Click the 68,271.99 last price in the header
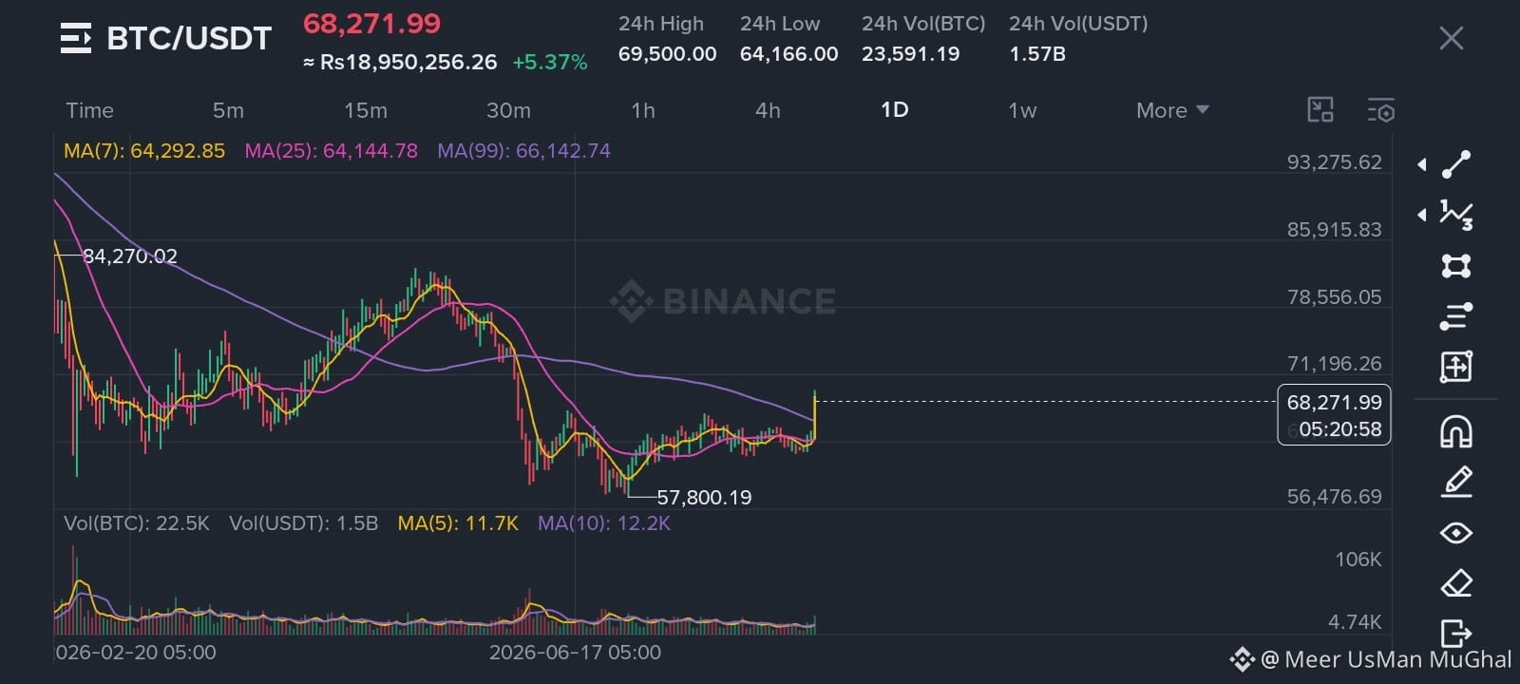Image resolution: width=1520 pixels, height=684 pixels. coord(371,24)
